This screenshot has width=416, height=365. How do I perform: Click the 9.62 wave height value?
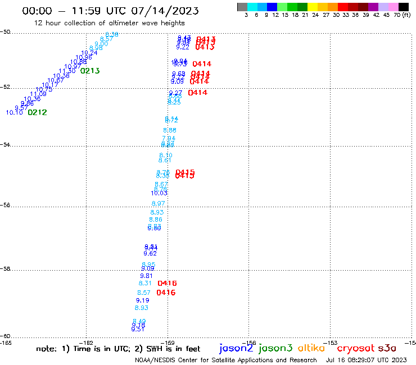pos(150,253)
